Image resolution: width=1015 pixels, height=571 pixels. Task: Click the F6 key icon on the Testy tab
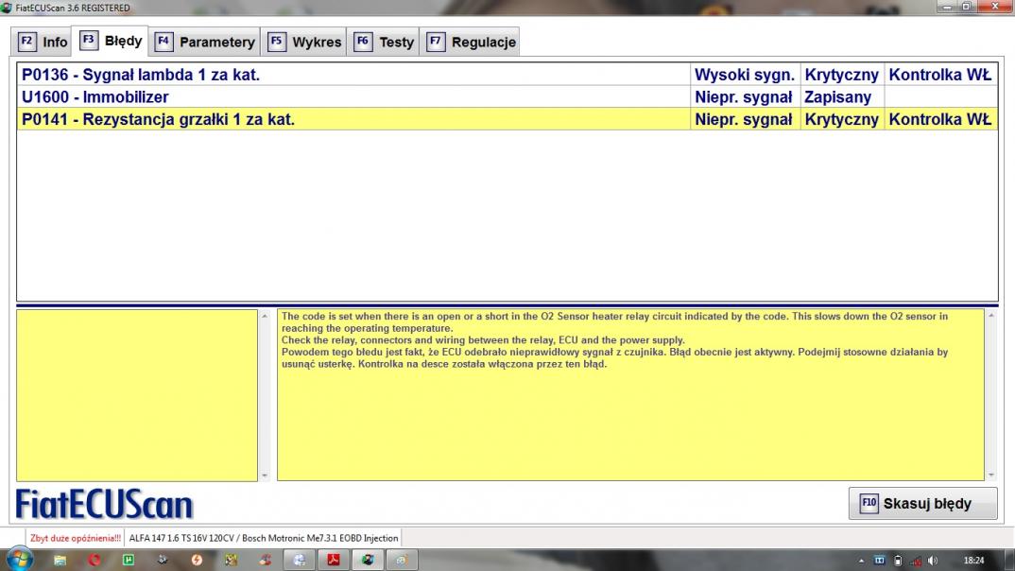pyautogui.click(x=363, y=42)
